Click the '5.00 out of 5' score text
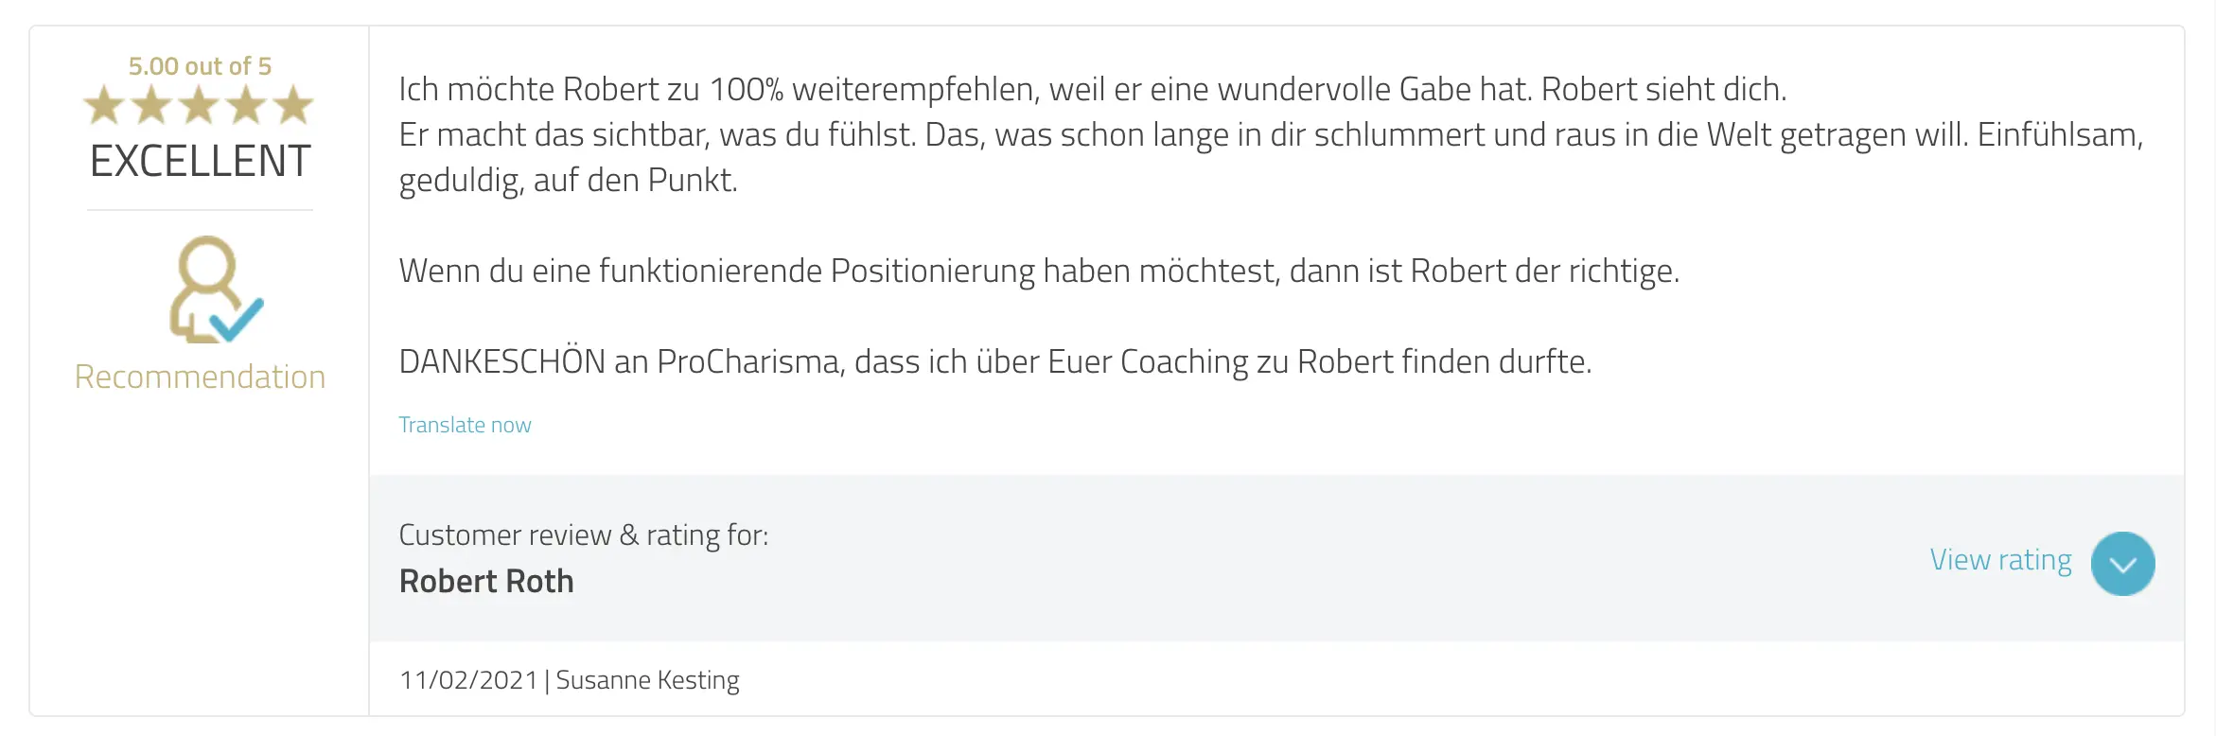The image size is (2216, 736). point(200,66)
